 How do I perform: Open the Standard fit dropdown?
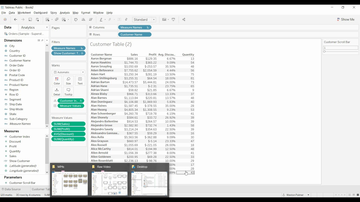pos(144,20)
